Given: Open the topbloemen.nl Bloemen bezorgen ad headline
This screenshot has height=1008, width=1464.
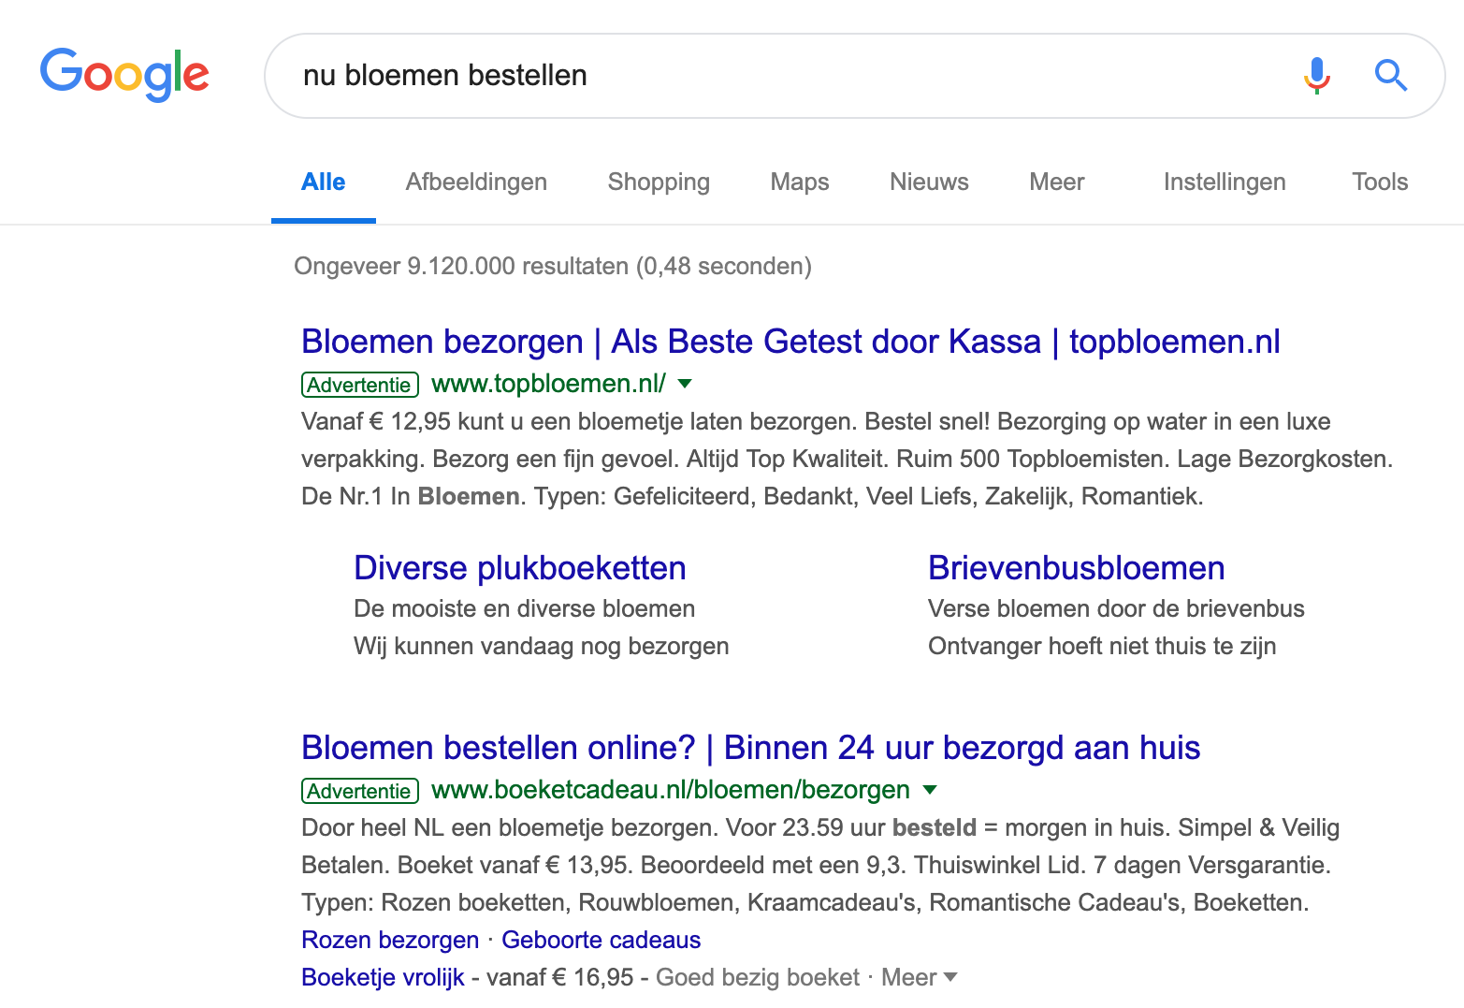Looking at the screenshot, I should (x=790, y=342).
